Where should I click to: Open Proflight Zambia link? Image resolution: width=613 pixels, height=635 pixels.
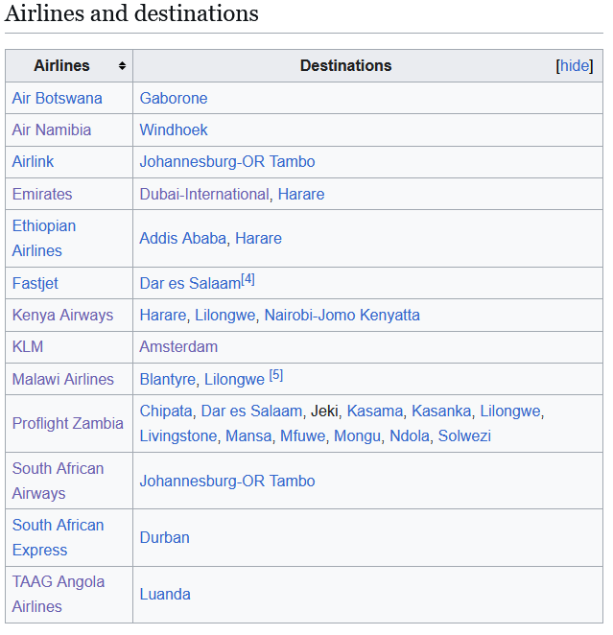click(x=67, y=423)
